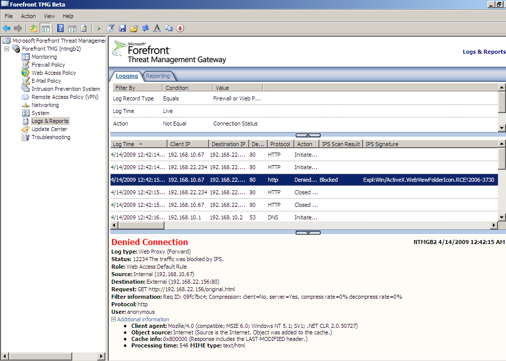
Task: Click the Condition column header
Action: pyautogui.click(x=188, y=87)
